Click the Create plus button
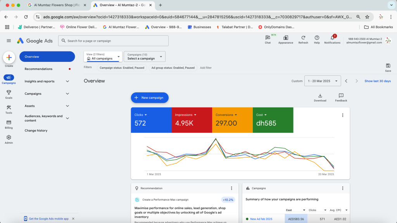Viewport: 397px width, 223px height. pos(9,58)
